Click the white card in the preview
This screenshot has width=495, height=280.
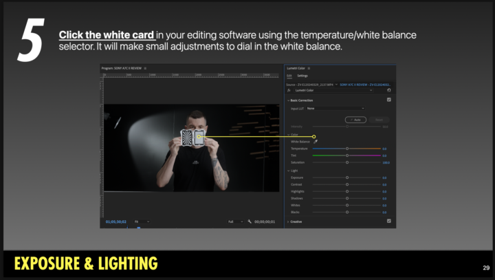coord(199,138)
